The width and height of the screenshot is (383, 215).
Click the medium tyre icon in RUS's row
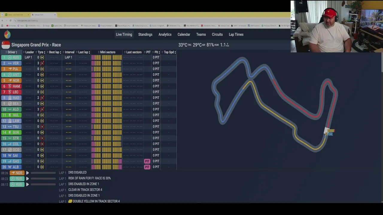tap(42, 57)
